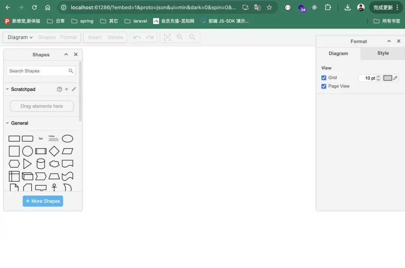The width and height of the screenshot is (405, 268).
Task: Select the Cylinder shape
Action: point(41,164)
